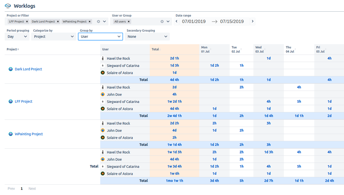
Task: Click the LFF Project icon in table
Action: coord(11,102)
